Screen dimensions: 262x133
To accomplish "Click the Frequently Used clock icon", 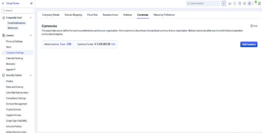I will tap(3, 18).
